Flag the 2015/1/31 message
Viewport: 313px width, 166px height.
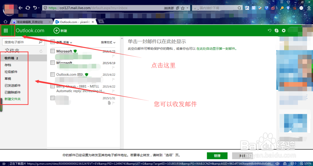114,103
